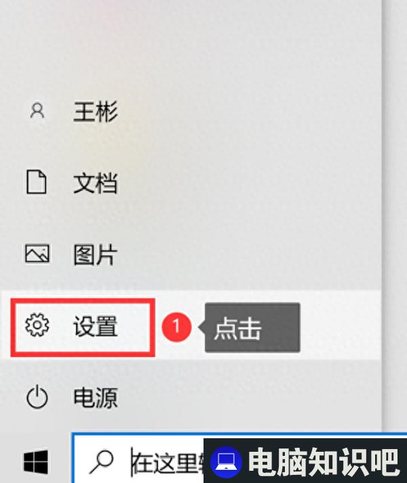The height and width of the screenshot is (483, 407).
Task: Click the pictures landscape icon
Action: tap(37, 254)
